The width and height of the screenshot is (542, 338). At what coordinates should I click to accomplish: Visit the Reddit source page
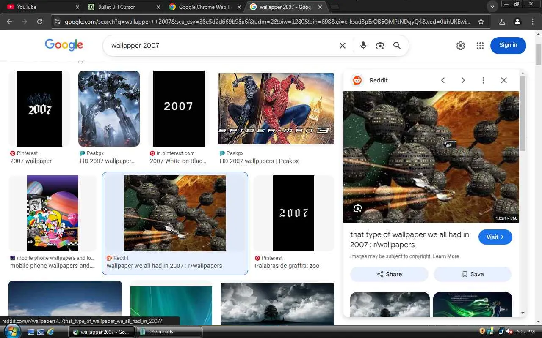495,237
